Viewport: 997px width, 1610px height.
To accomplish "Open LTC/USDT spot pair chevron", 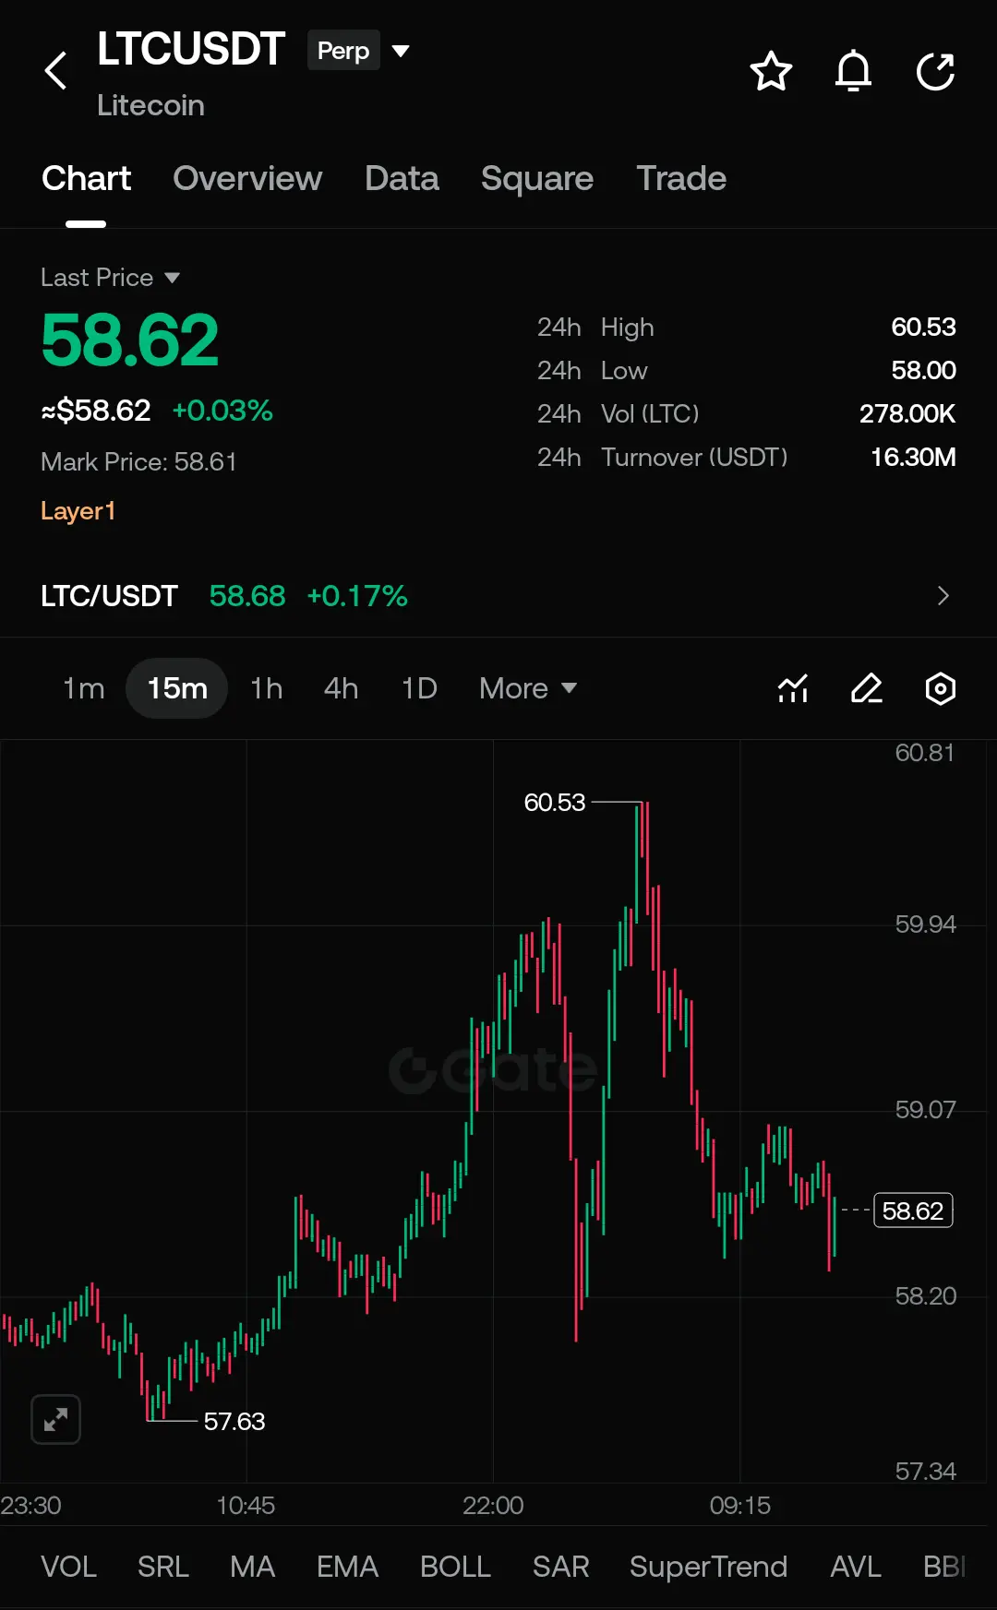I will coord(943,596).
